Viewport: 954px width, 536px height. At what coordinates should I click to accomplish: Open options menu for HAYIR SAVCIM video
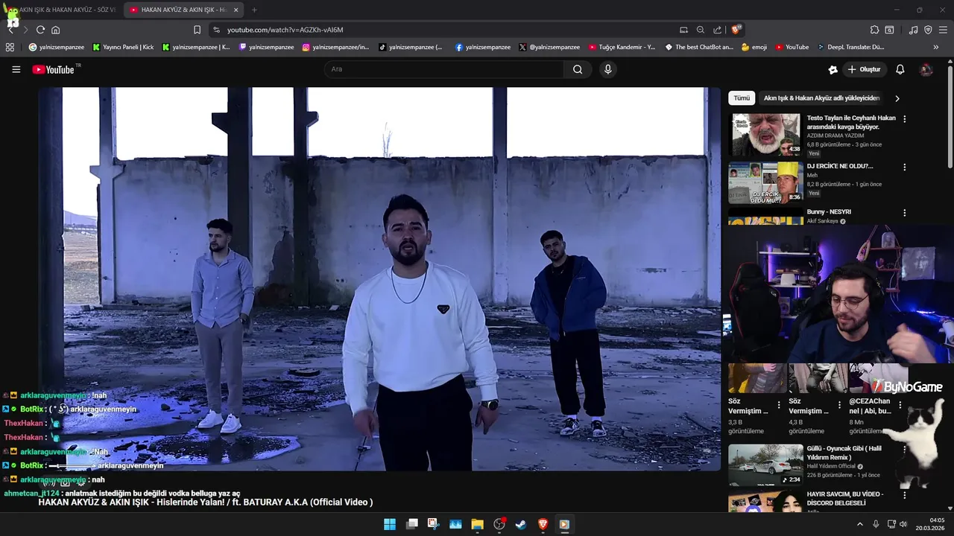(x=905, y=495)
